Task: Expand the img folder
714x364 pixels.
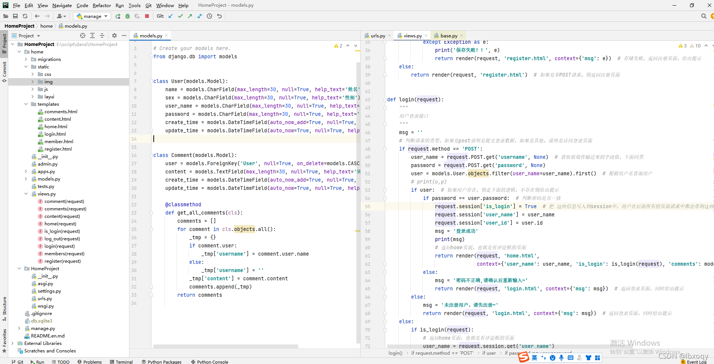Action: point(33,81)
